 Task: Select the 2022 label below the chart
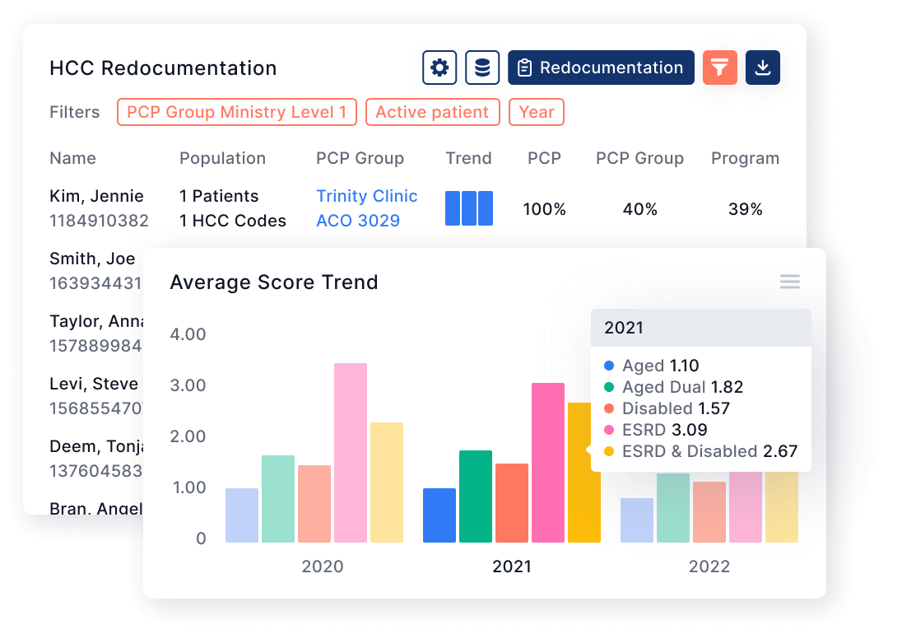point(709,566)
